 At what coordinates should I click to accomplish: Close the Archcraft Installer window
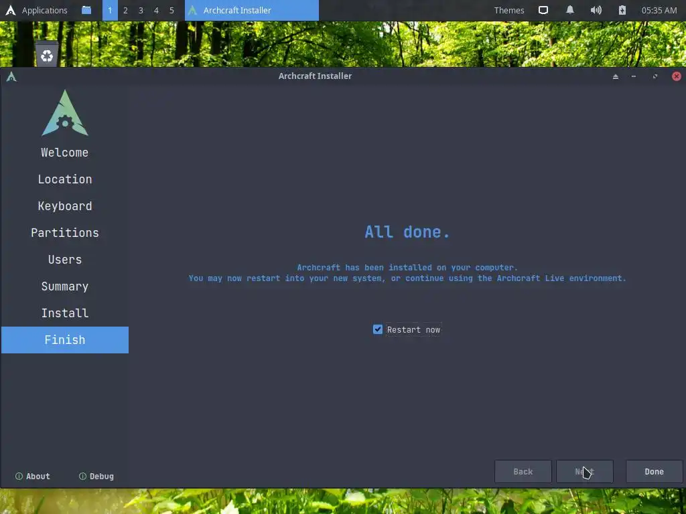pyautogui.click(x=677, y=76)
